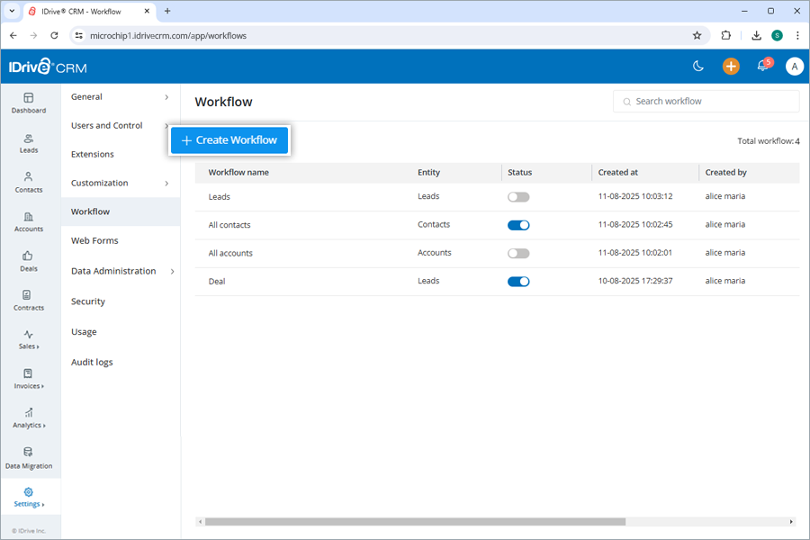Image resolution: width=810 pixels, height=540 pixels.
Task: Open notifications via the bell icon
Action: coord(761,66)
